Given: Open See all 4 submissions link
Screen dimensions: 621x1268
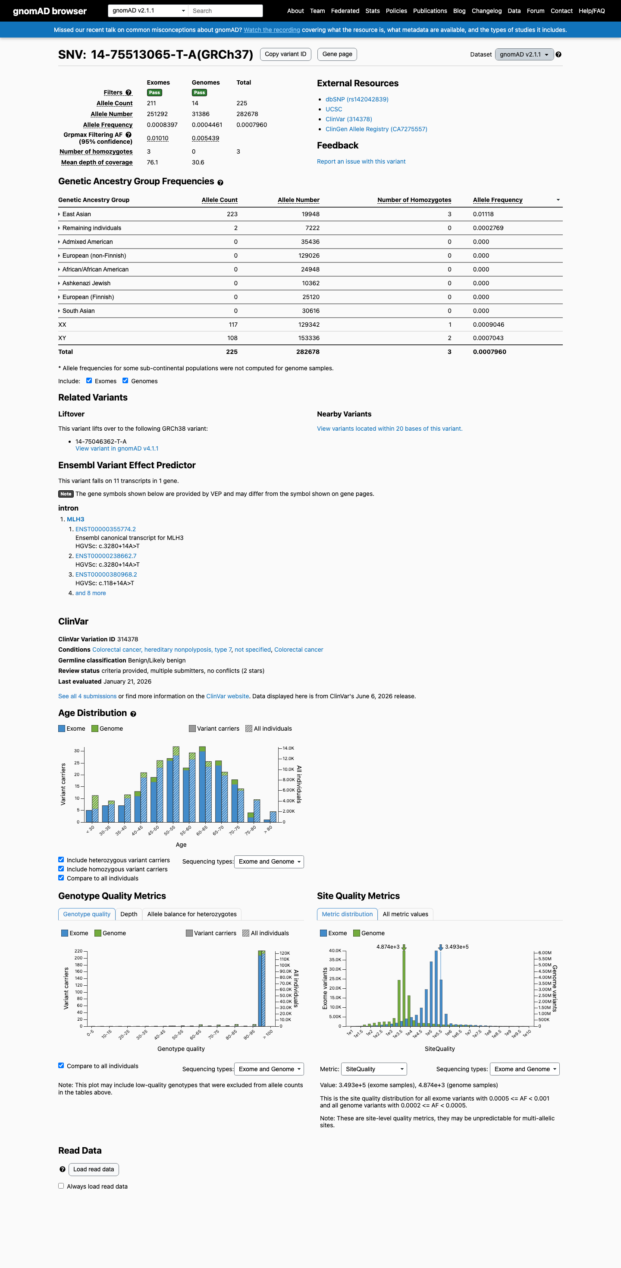Looking at the screenshot, I should click(x=88, y=696).
